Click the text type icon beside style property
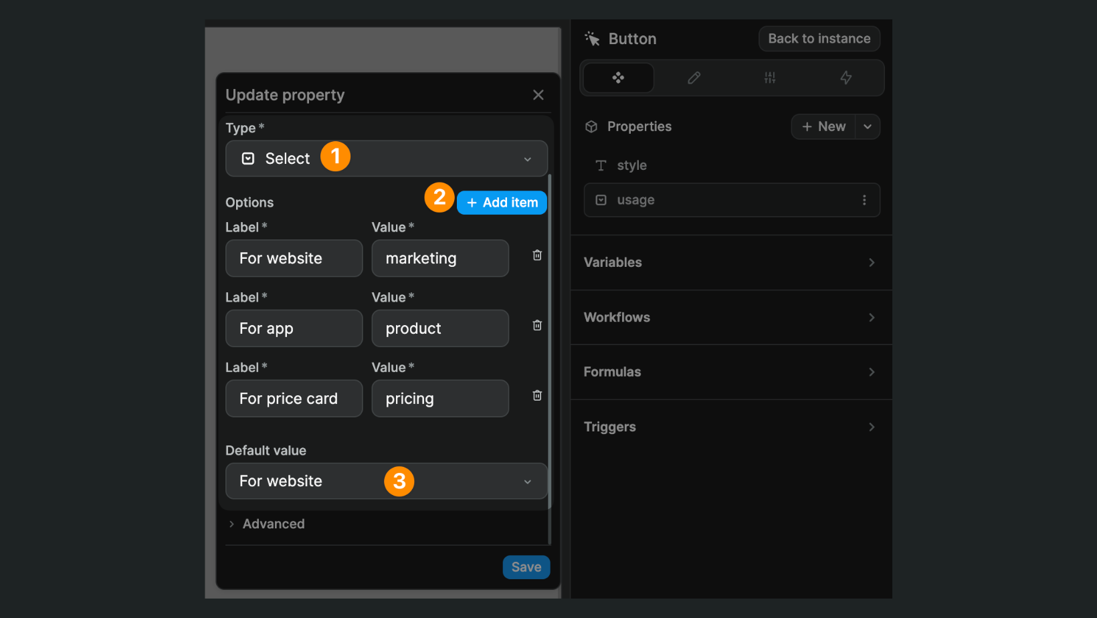Screen dimensions: 1097x618 pos(600,165)
